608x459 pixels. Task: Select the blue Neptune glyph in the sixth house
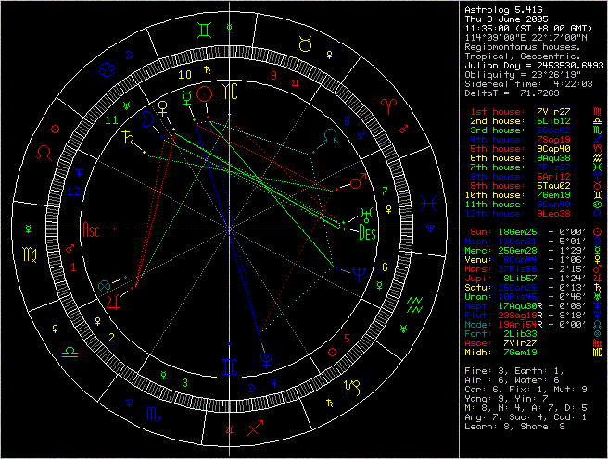coord(359,272)
